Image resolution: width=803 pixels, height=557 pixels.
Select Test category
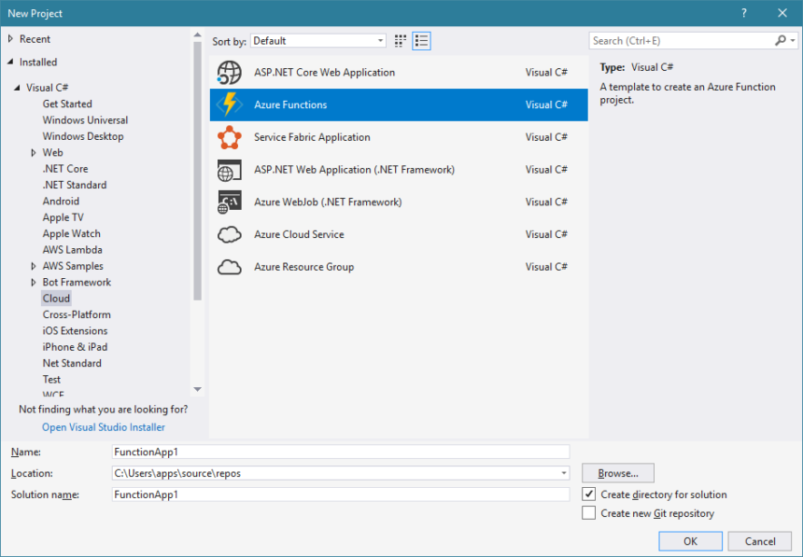click(51, 380)
